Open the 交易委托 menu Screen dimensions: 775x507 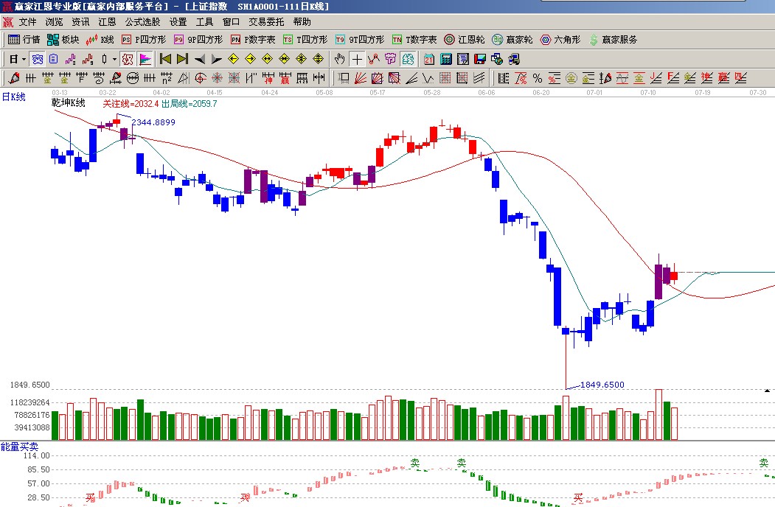[x=266, y=22]
